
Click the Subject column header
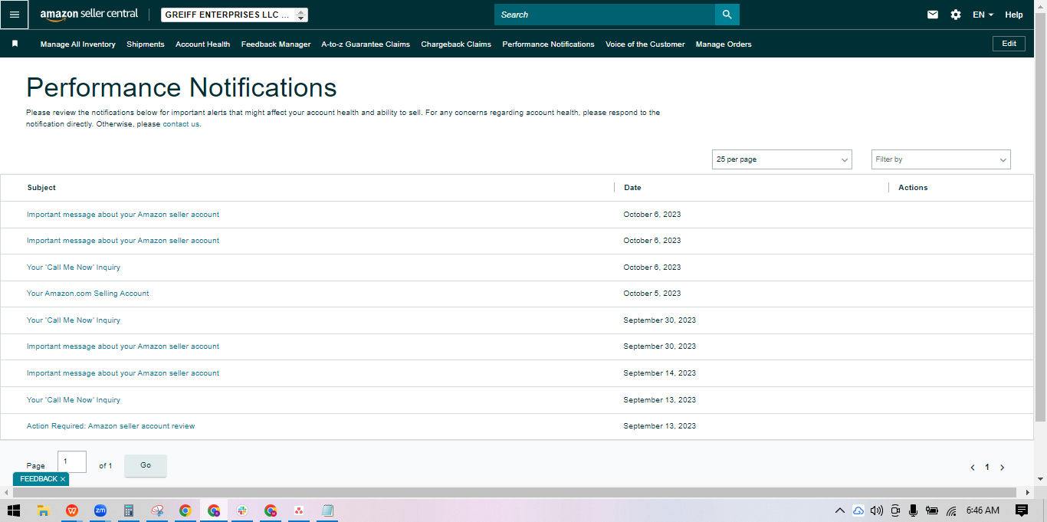point(41,188)
